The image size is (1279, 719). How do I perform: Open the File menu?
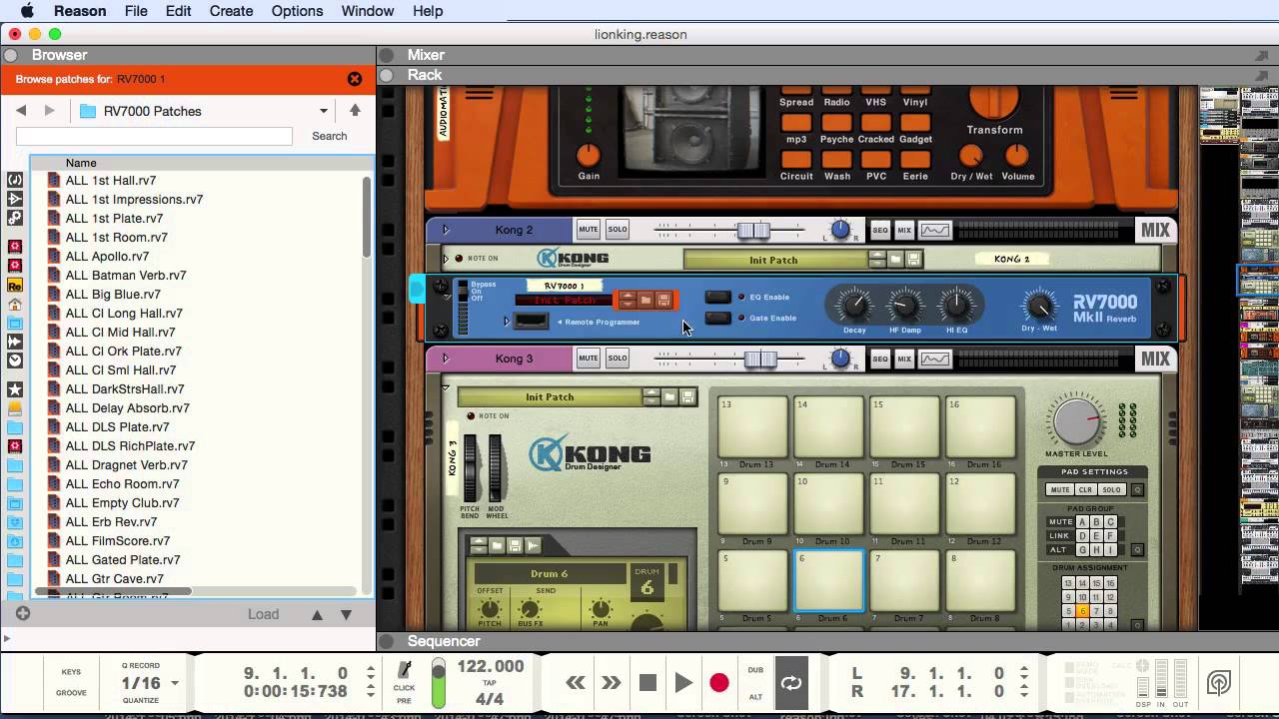coord(136,11)
